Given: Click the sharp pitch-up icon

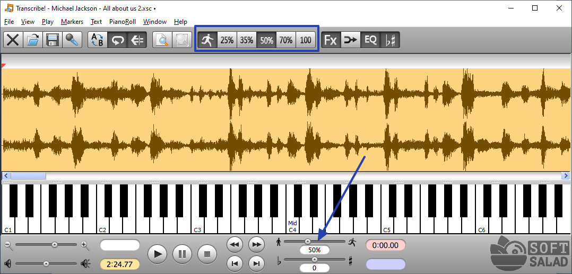Looking at the screenshot, I should coord(351,261).
